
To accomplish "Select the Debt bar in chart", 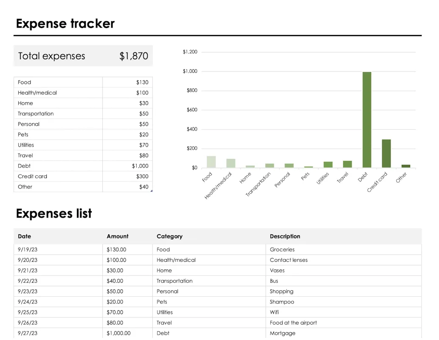I will point(367,120).
